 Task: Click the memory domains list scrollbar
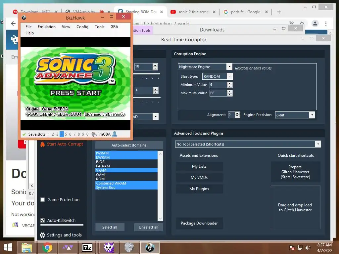point(161,186)
